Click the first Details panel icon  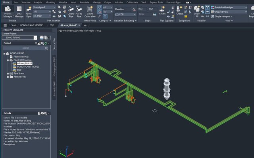tap(39, 113)
